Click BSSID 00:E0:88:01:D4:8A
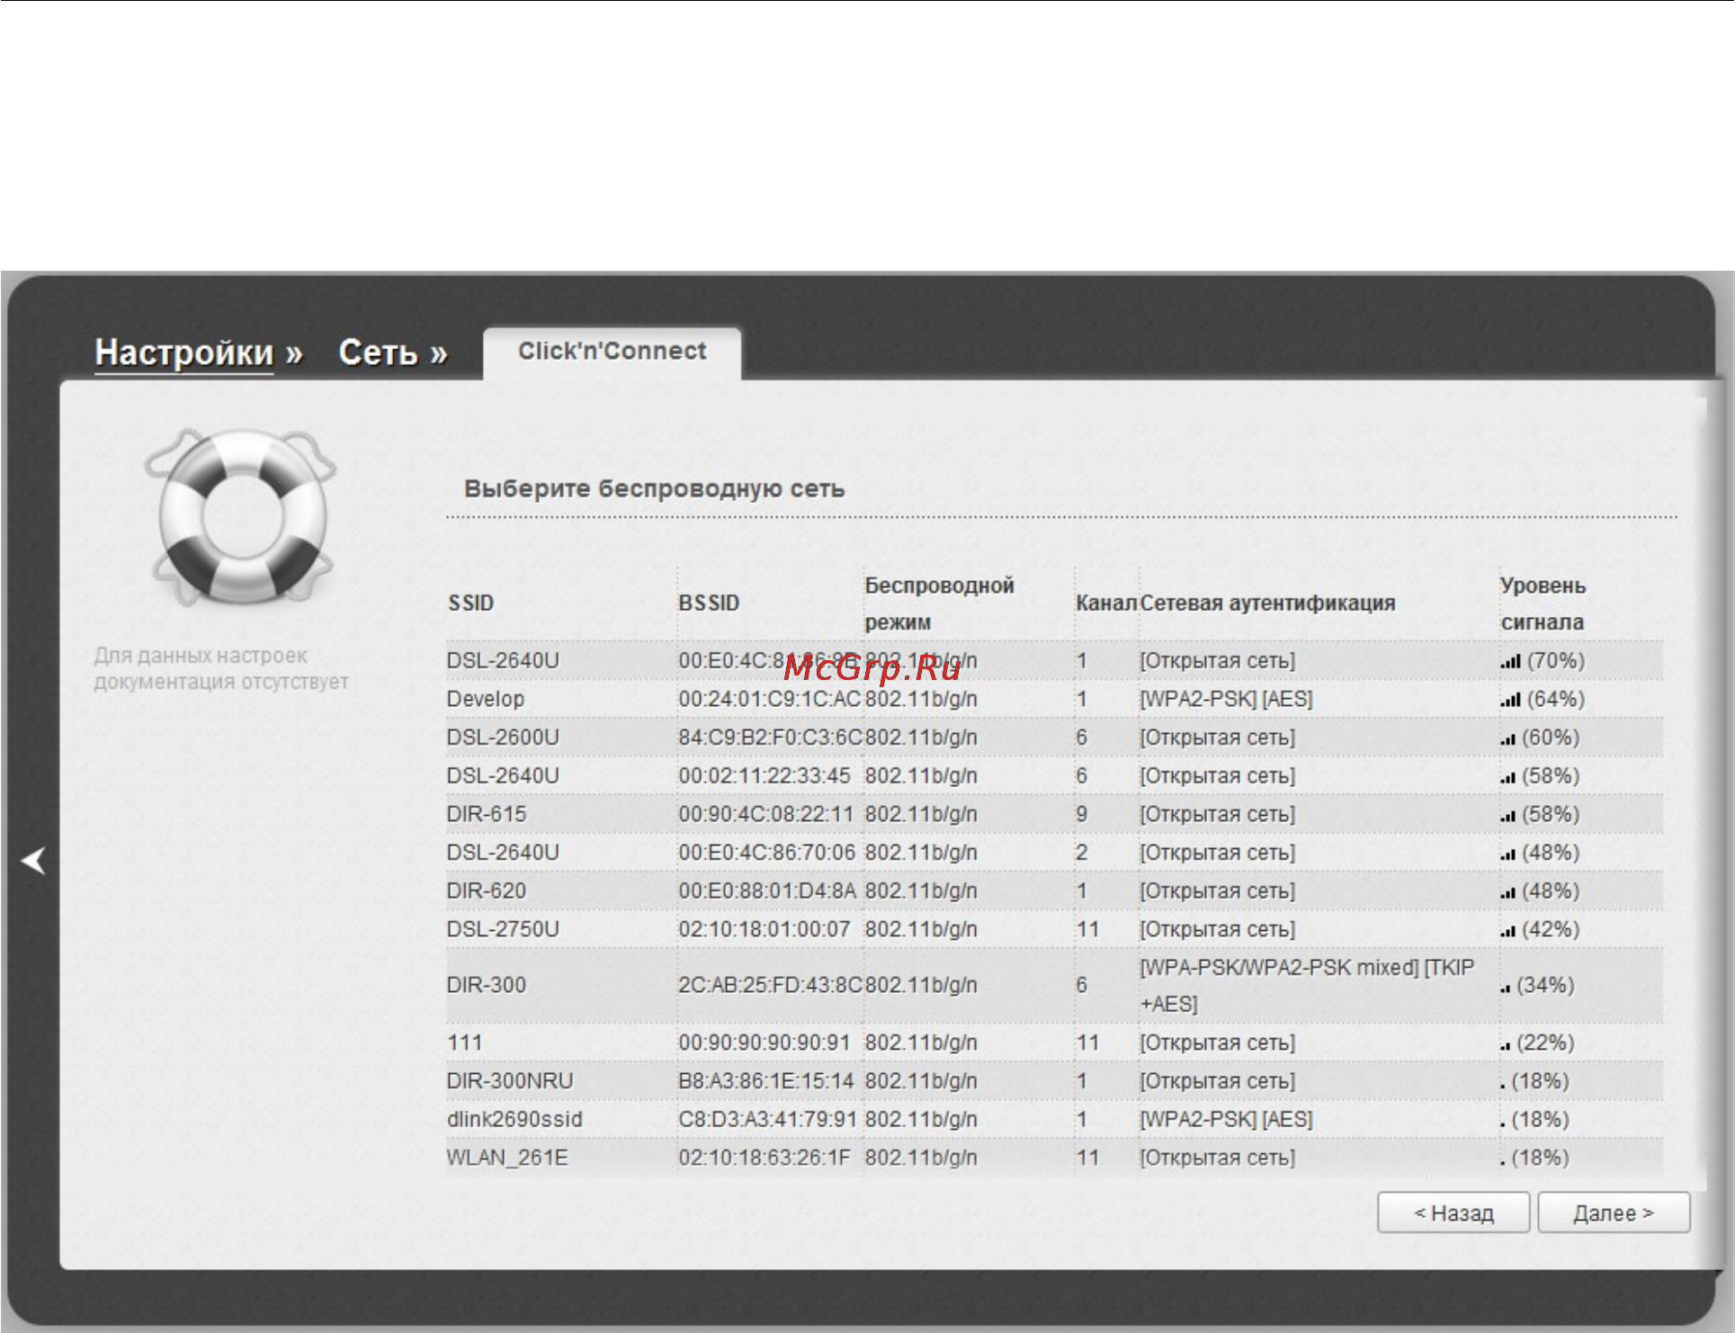The height and width of the screenshot is (1333, 1735). [x=767, y=890]
